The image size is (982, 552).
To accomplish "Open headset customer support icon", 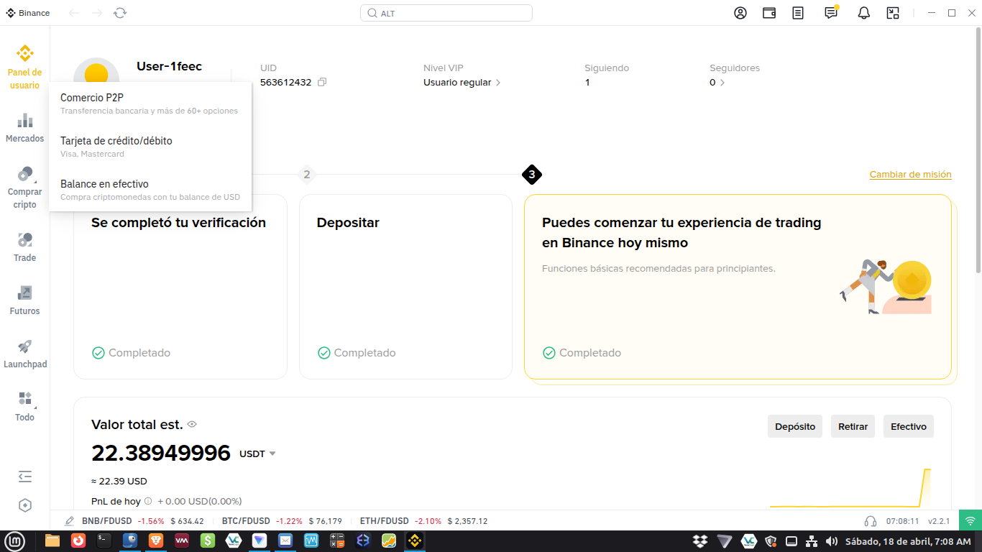I will (871, 521).
